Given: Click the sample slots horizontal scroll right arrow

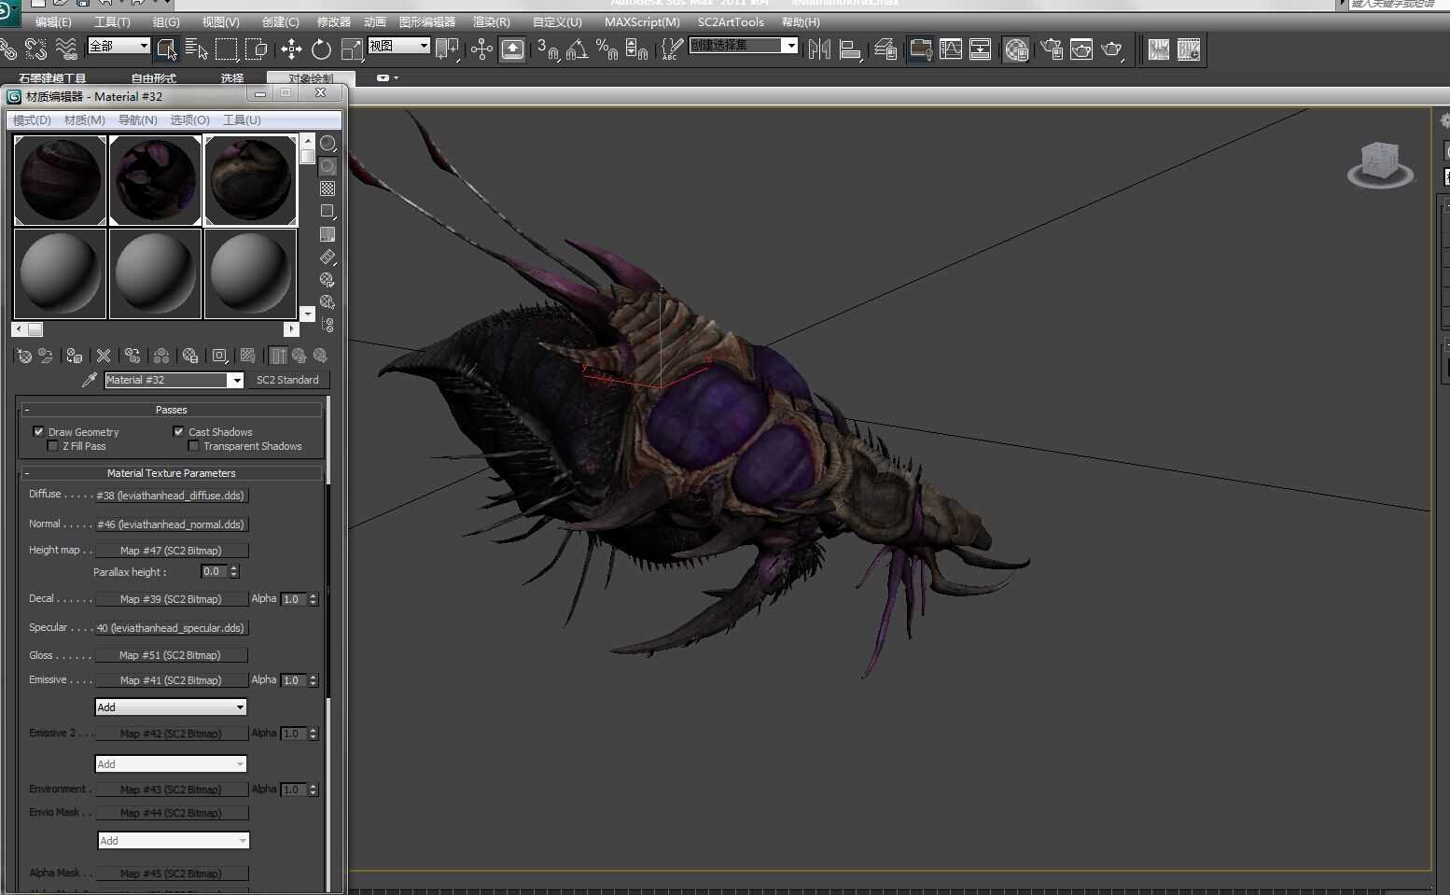Looking at the screenshot, I should pyautogui.click(x=292, y=329).
